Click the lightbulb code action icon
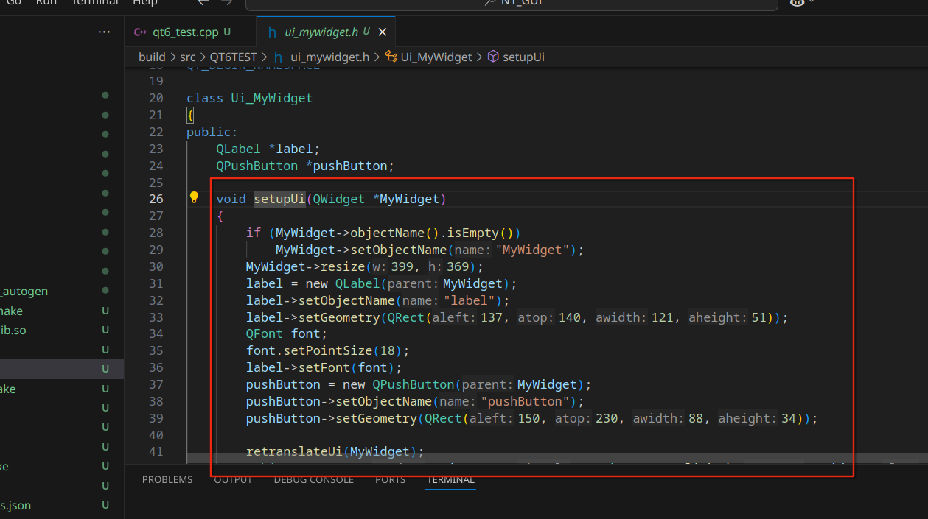Screen dimensions: 928x519 194,197
